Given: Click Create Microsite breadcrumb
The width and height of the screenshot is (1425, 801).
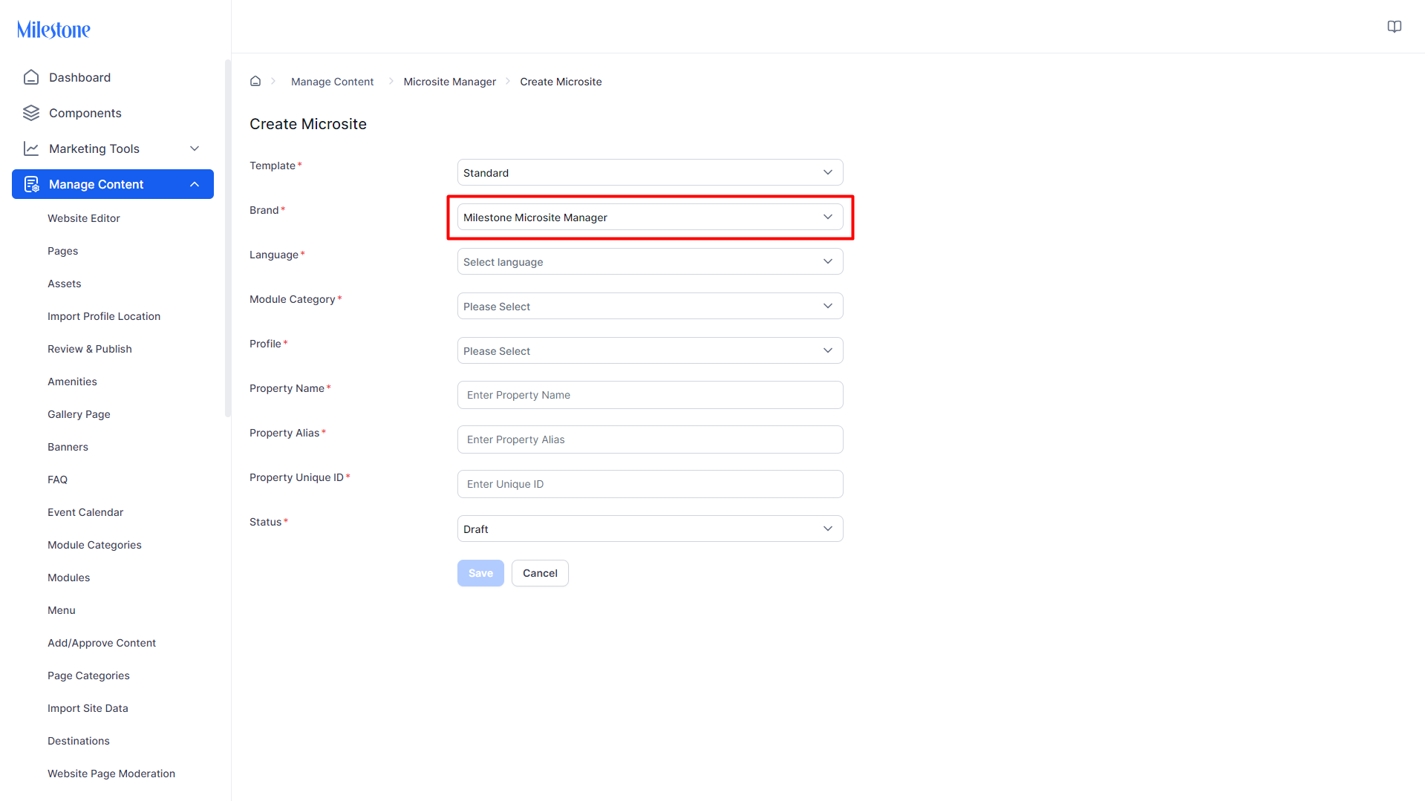Looking at the screenshot, I should tap(561, 82).
